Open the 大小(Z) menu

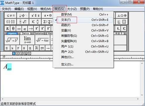point(72,9)
